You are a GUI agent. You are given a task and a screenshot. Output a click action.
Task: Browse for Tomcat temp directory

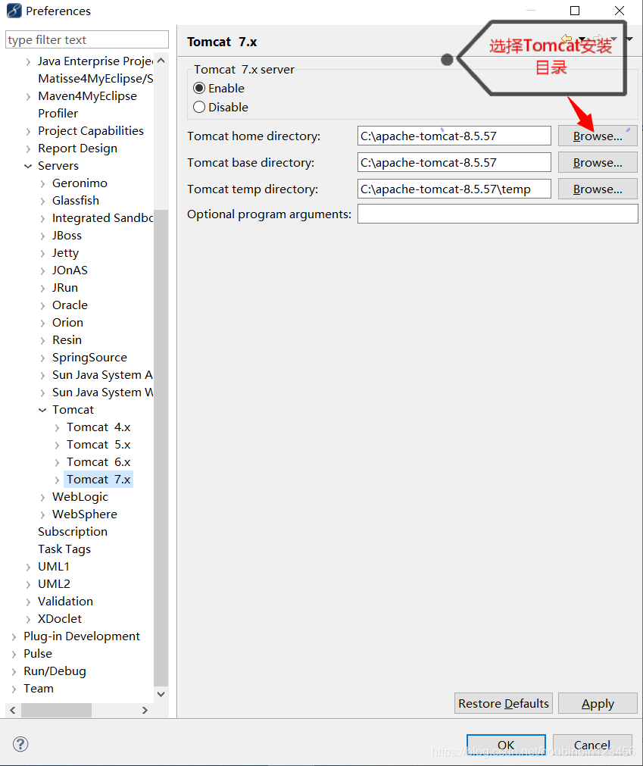(598, 189)
